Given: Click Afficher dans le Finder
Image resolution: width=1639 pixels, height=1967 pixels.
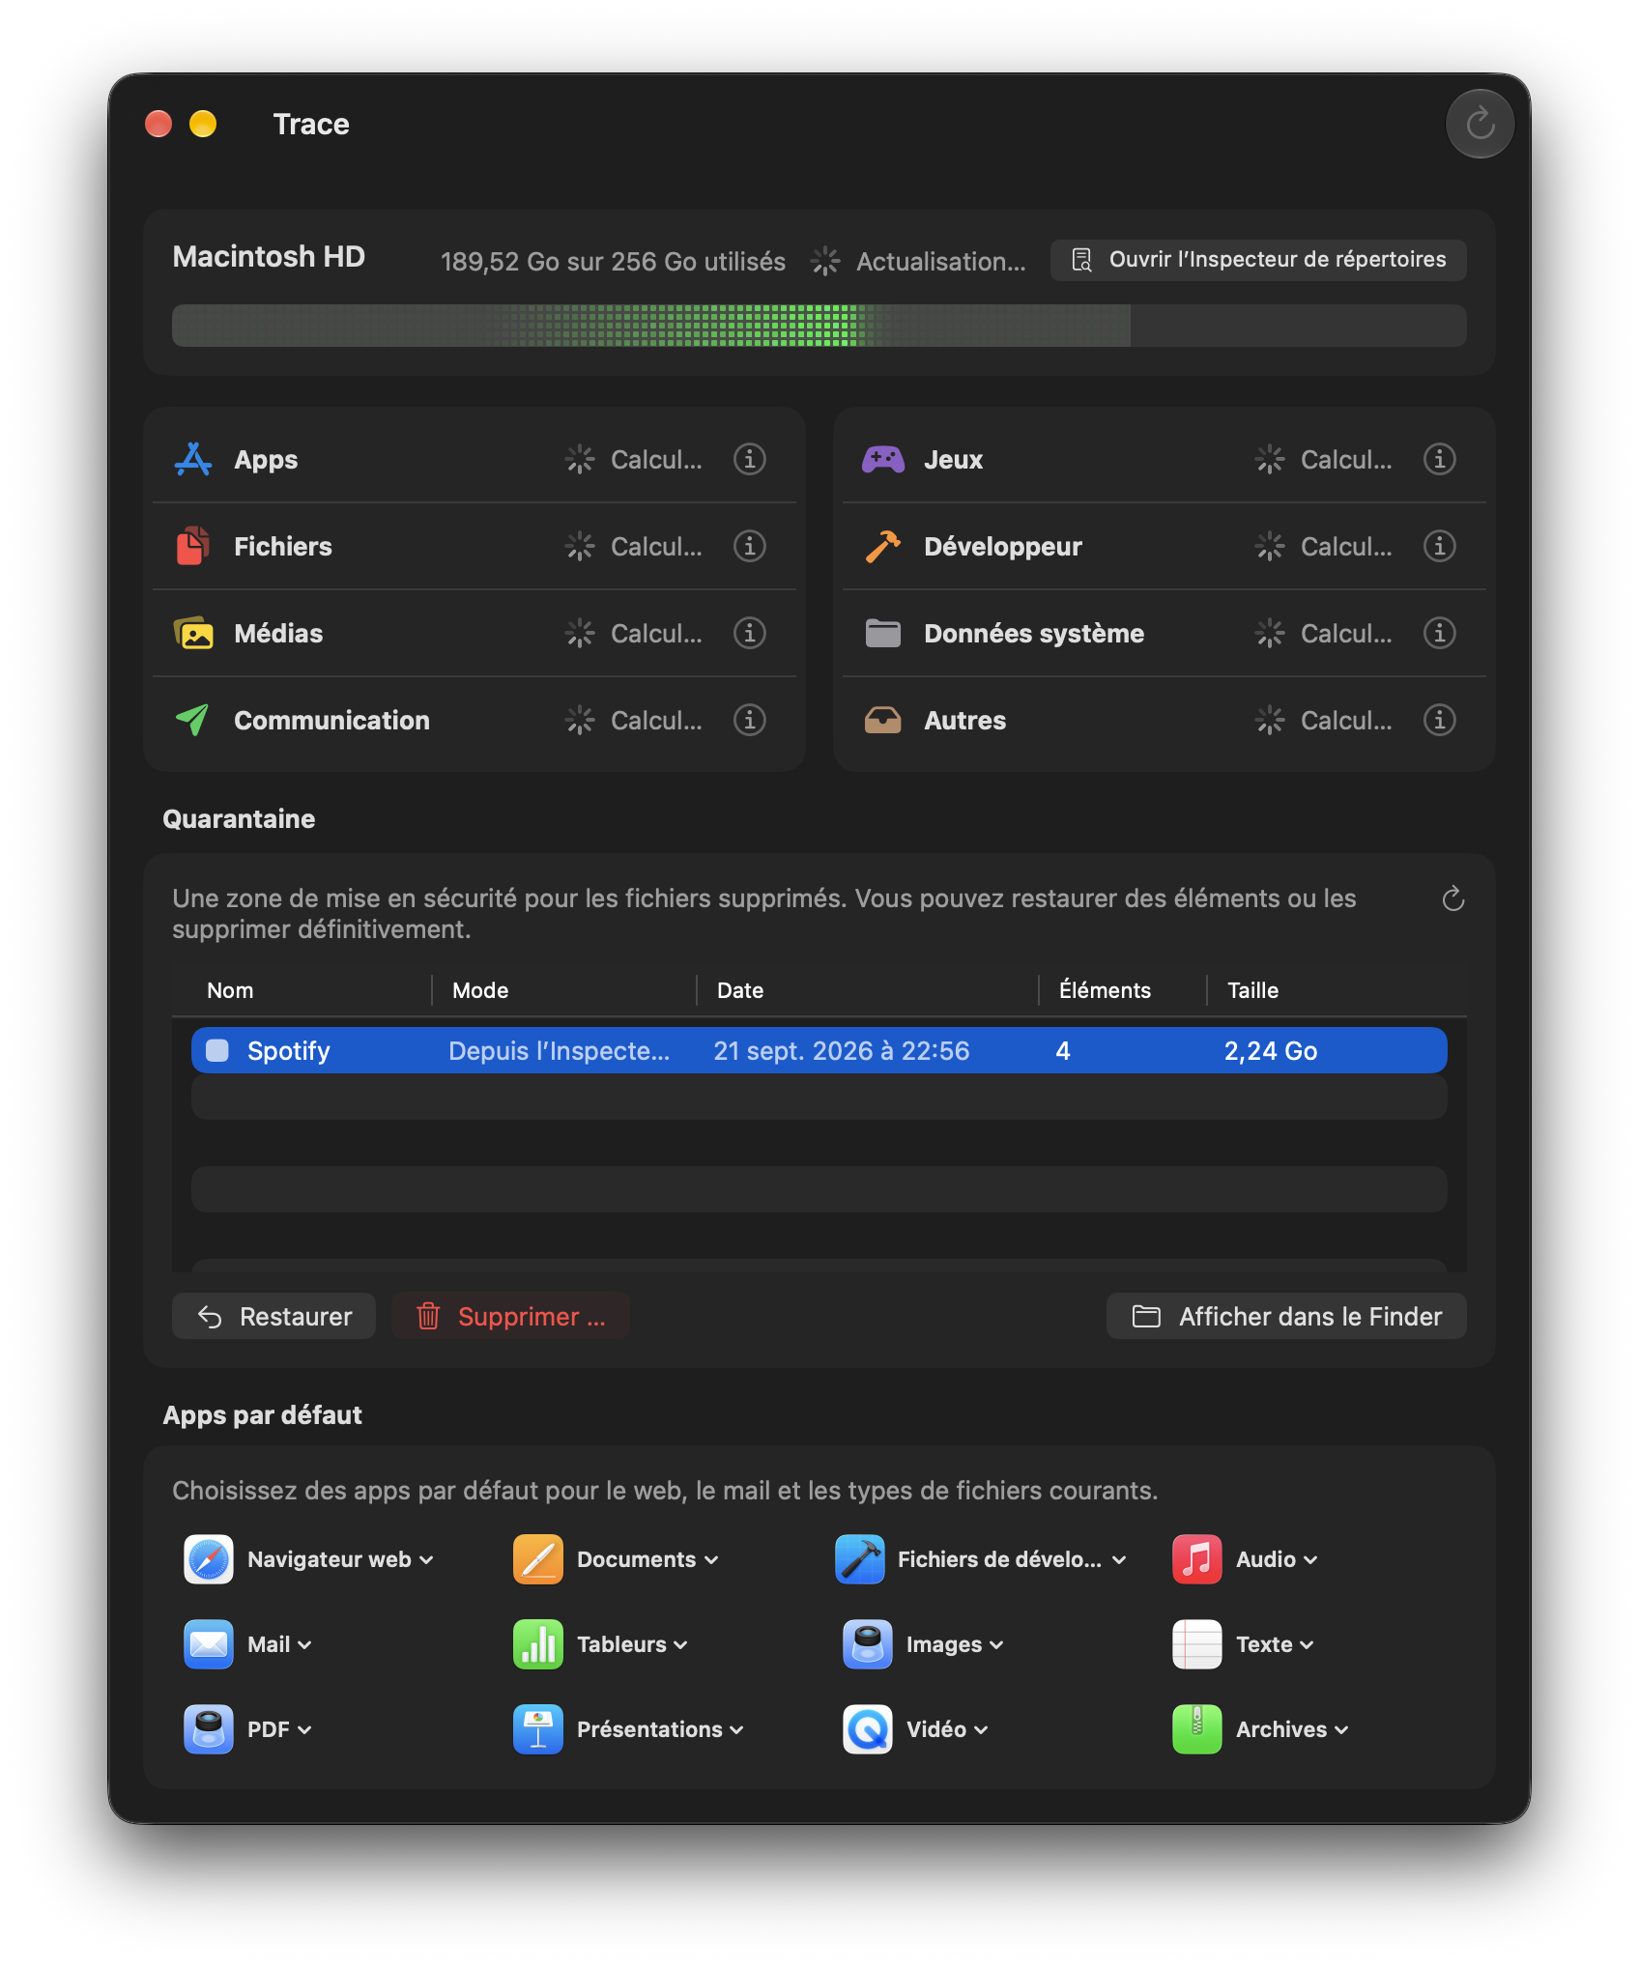Looking at the screenshot, I should pyautogui.click(x=1286, y=1316).
